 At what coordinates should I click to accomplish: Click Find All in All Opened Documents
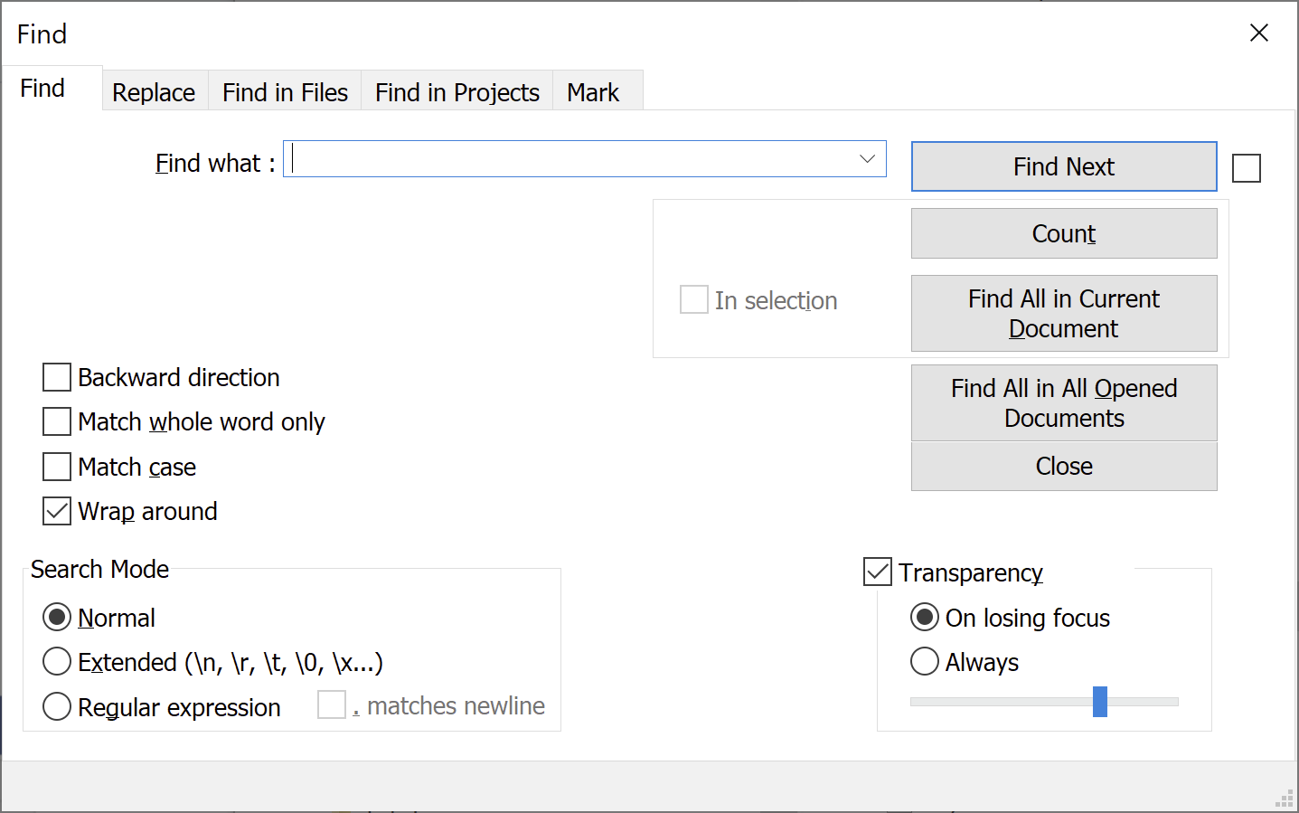tap(1063, 402)
